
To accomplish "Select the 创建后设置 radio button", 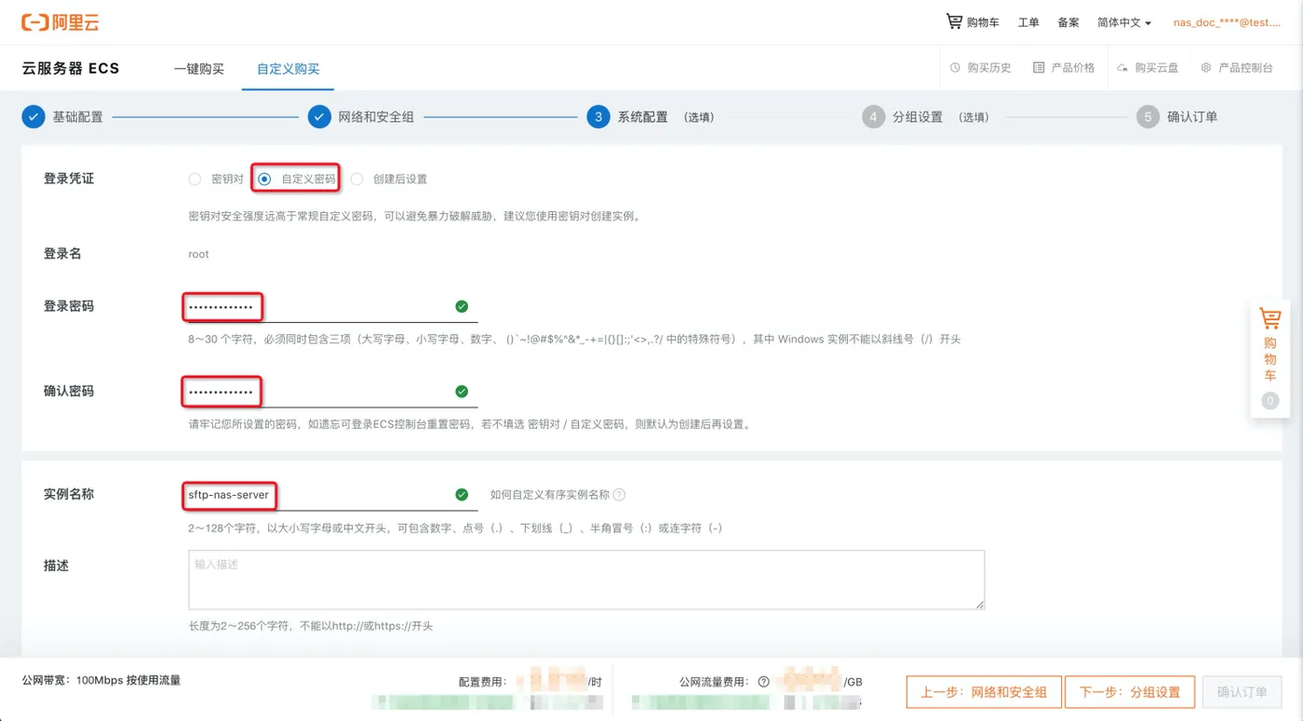I will point(356,179).
